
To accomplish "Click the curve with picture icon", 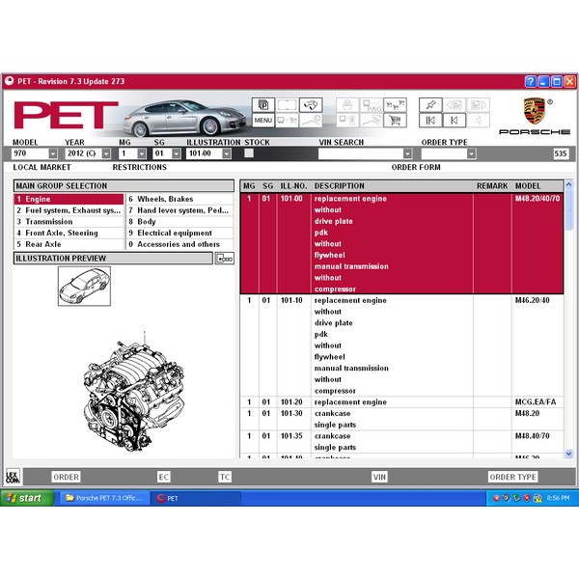I will tap(372, 120).
